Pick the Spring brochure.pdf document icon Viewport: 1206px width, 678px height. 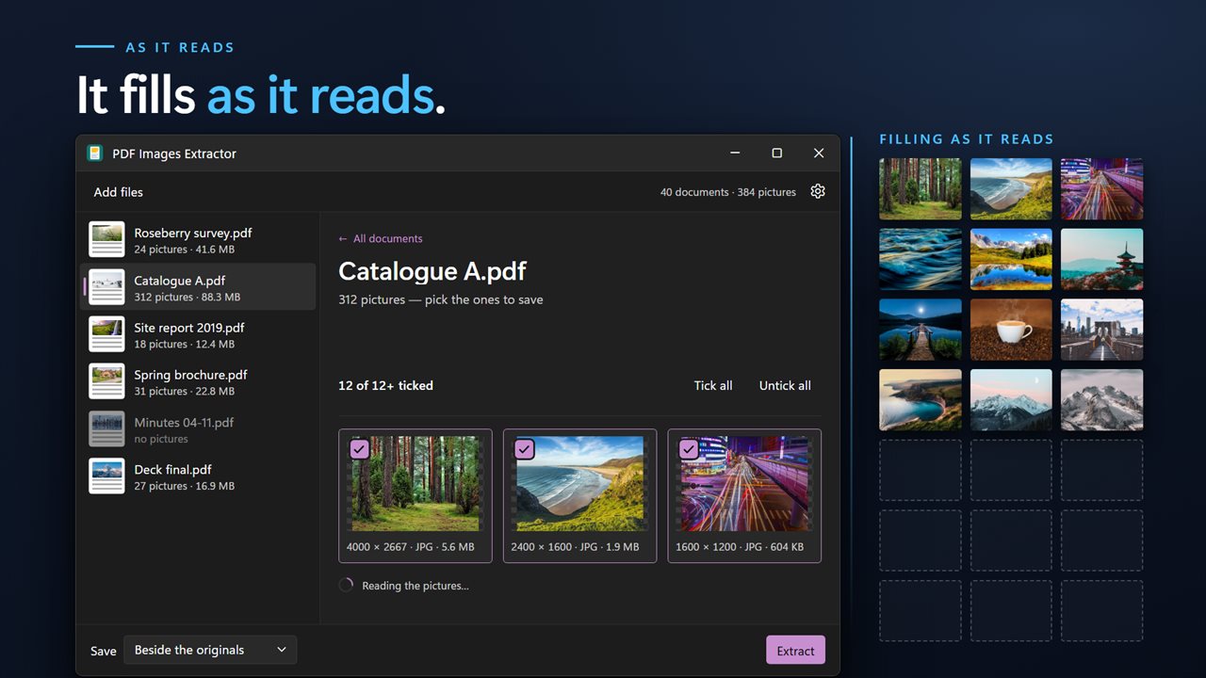click(106, 381)
